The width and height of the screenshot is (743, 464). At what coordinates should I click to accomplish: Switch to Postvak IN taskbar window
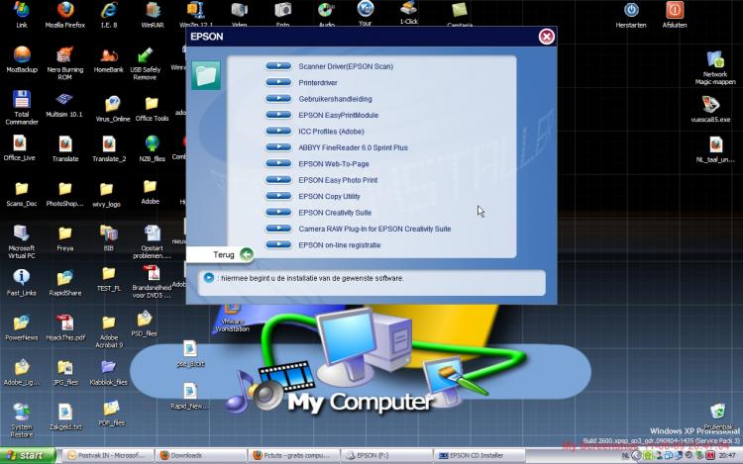pos(109,455)
